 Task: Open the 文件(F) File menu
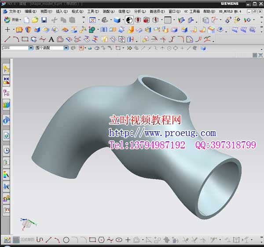click(15, 11)
